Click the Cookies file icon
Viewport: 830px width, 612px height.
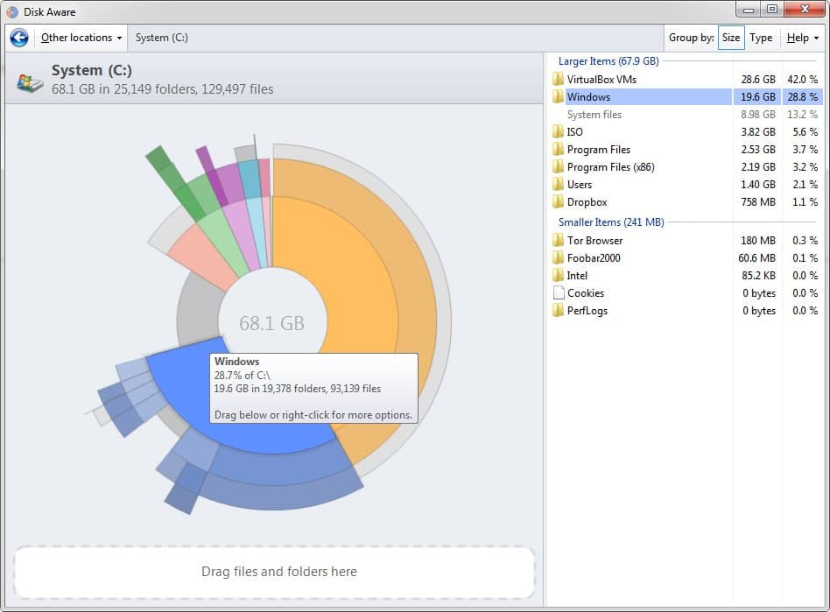point(558,292)
